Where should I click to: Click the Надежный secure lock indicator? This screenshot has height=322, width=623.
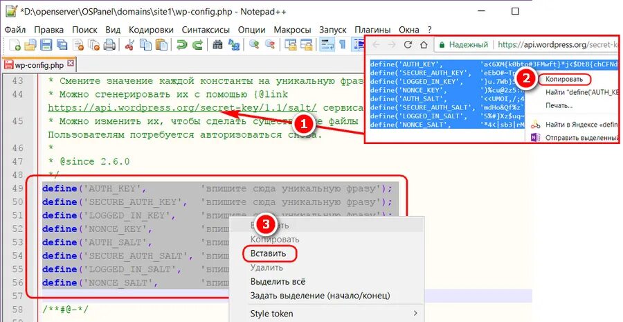tap(464, 44)
